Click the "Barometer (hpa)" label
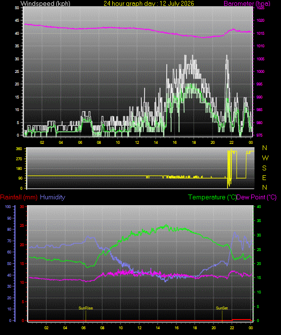The height and width of the screenshot is (335, 281). 247,3
